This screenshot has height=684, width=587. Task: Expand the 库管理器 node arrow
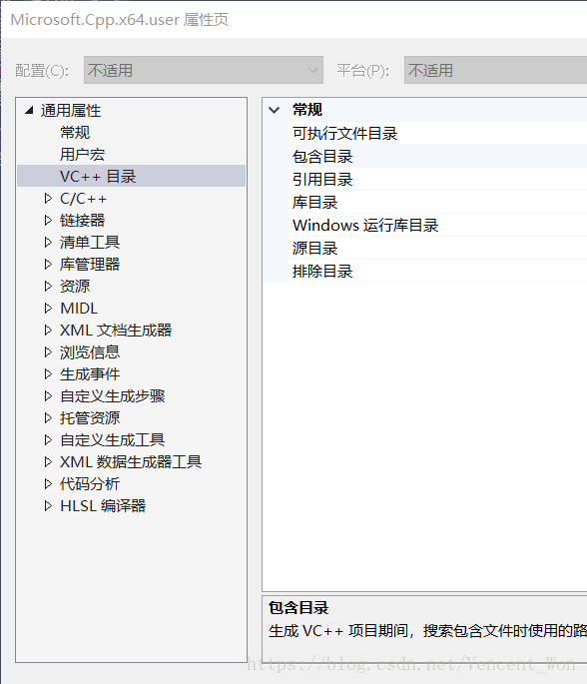[x=48, y=264]
